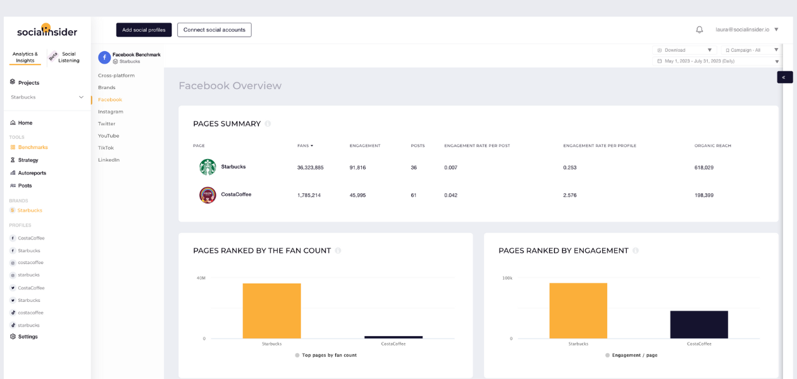The height and width of the screenshot is (379, 797).
Task: Click the Home house icon
Action: [13, 123]
